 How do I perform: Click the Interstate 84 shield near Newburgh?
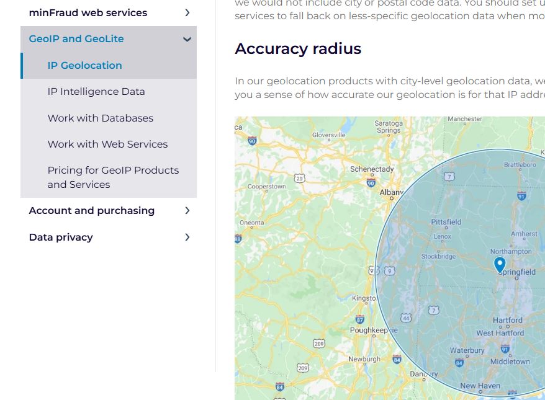(397, 359)
